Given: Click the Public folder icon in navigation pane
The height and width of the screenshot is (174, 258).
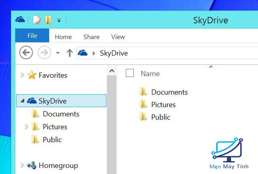Looking at the screenshot, I should [x=35, y=139].
